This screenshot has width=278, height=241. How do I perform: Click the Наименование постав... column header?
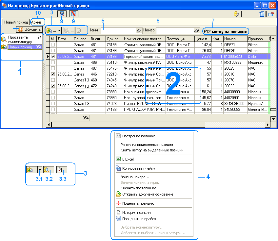tap(144, 39)
